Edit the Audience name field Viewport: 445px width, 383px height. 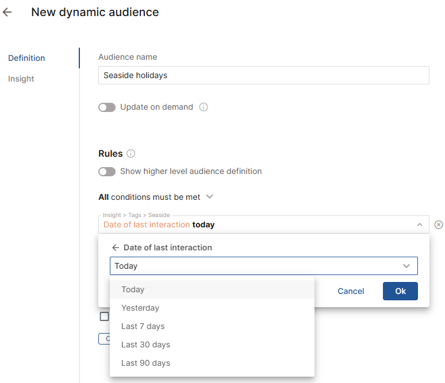pos(264,75)
